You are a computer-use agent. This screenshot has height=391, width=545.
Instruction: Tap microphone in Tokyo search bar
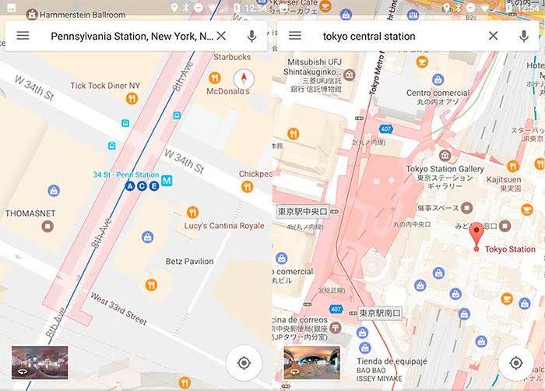(x=523, y=36)
